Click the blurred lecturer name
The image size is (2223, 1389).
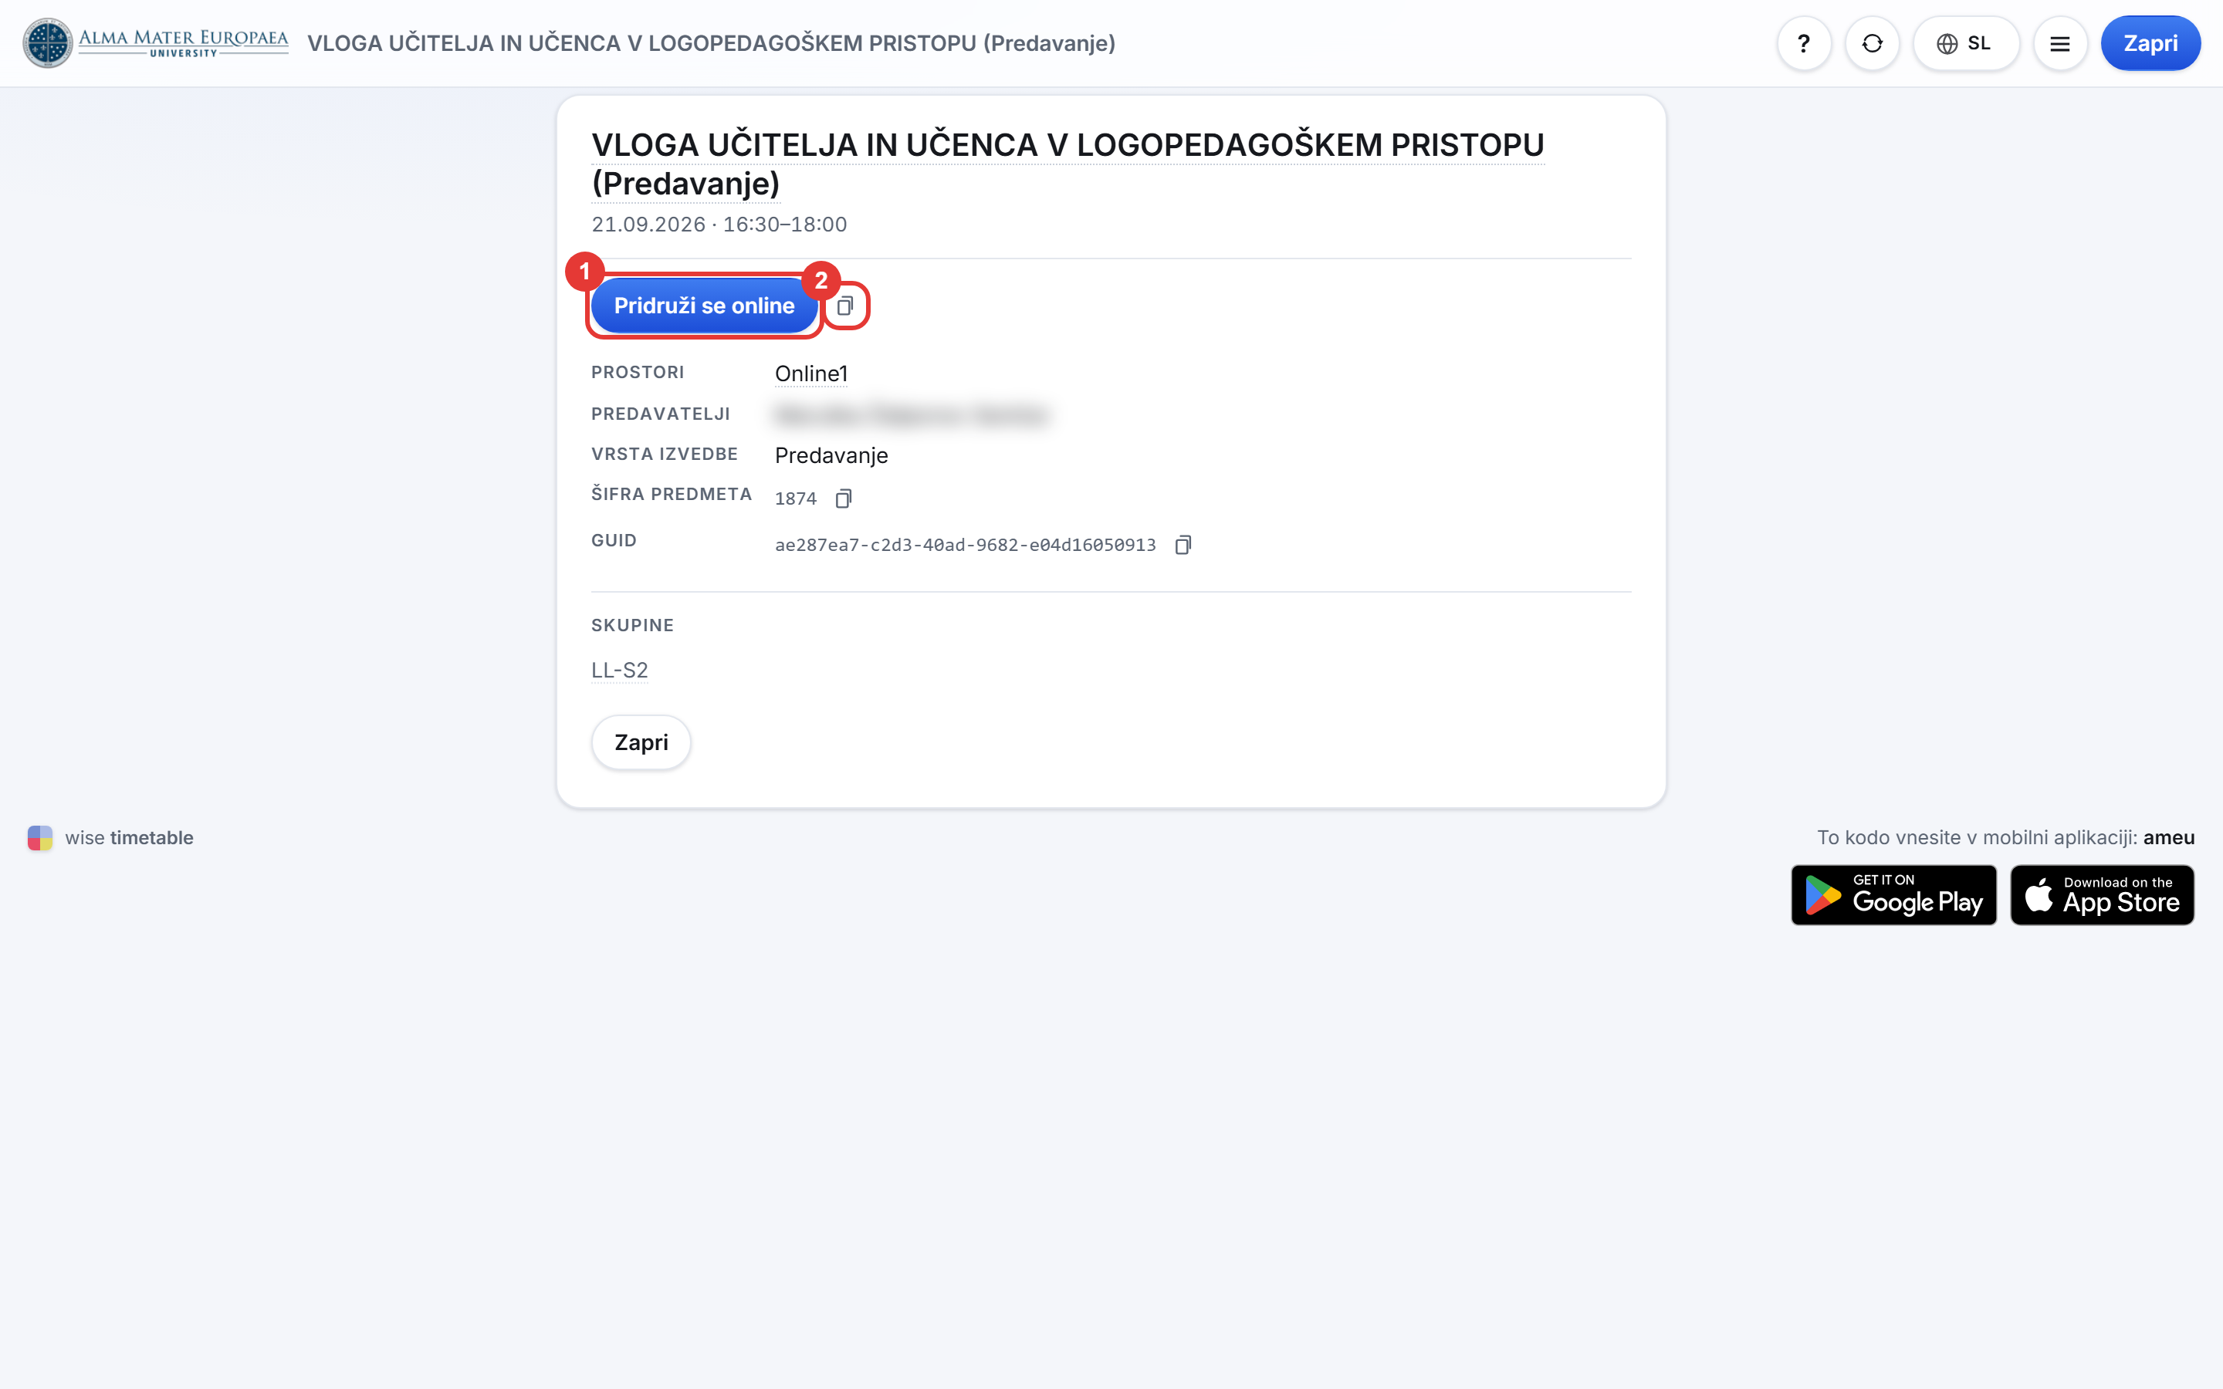pos(912,415)
